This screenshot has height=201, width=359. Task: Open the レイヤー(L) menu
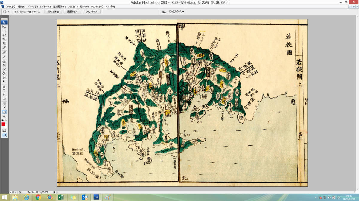(x=45, y=7)
